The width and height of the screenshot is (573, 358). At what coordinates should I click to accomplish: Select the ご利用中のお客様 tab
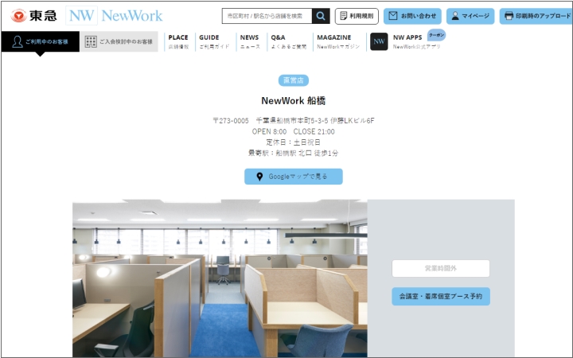tap(41, 41)
